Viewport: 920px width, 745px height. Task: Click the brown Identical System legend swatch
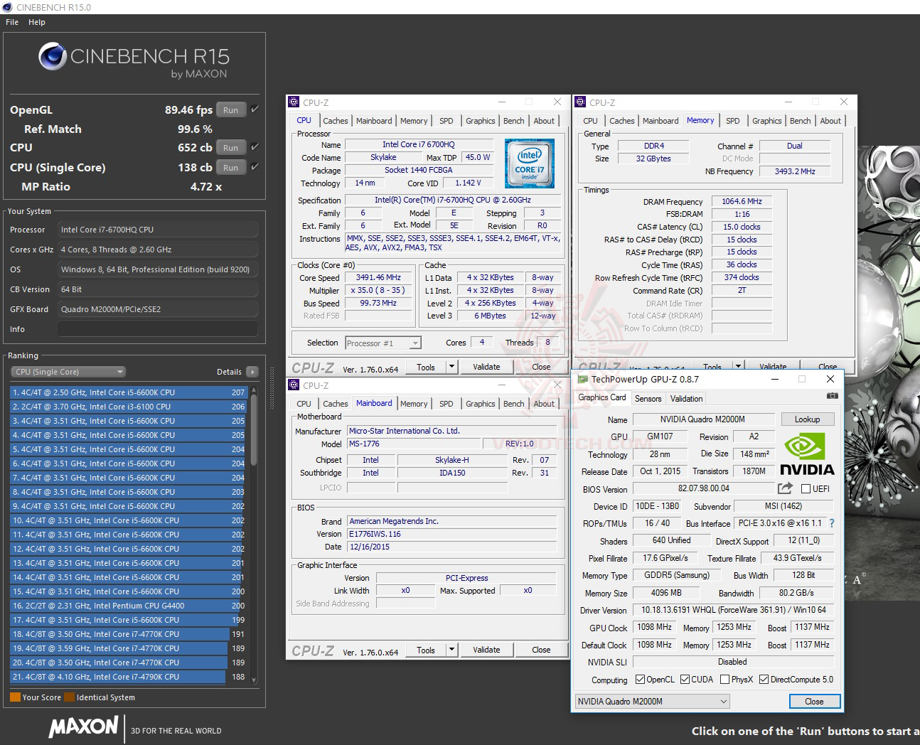[69, 697]
